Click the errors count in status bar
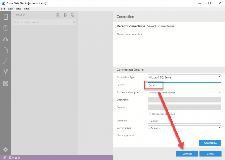225x160 pixels. point(11,158)
